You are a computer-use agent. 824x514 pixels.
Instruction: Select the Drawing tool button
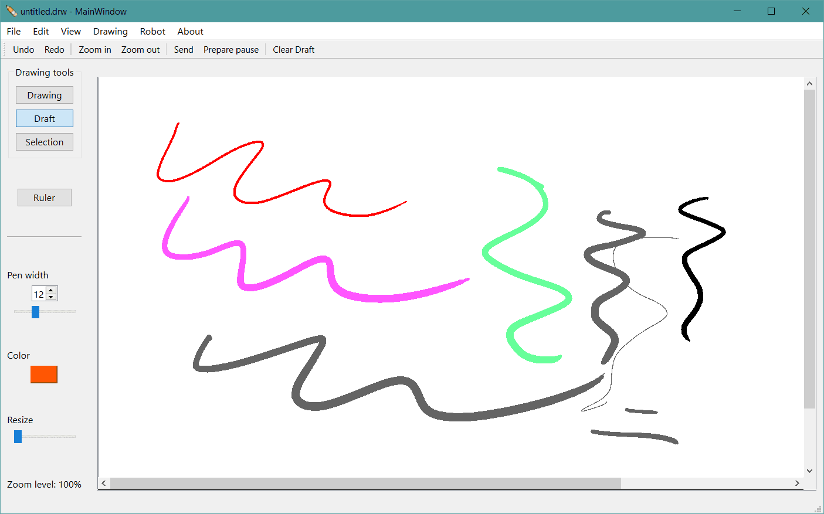pos(45,95)
